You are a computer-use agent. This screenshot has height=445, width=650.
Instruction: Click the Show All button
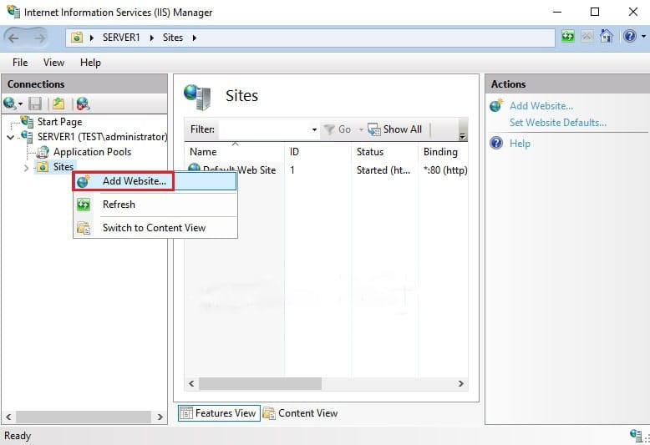click(394, 129)
